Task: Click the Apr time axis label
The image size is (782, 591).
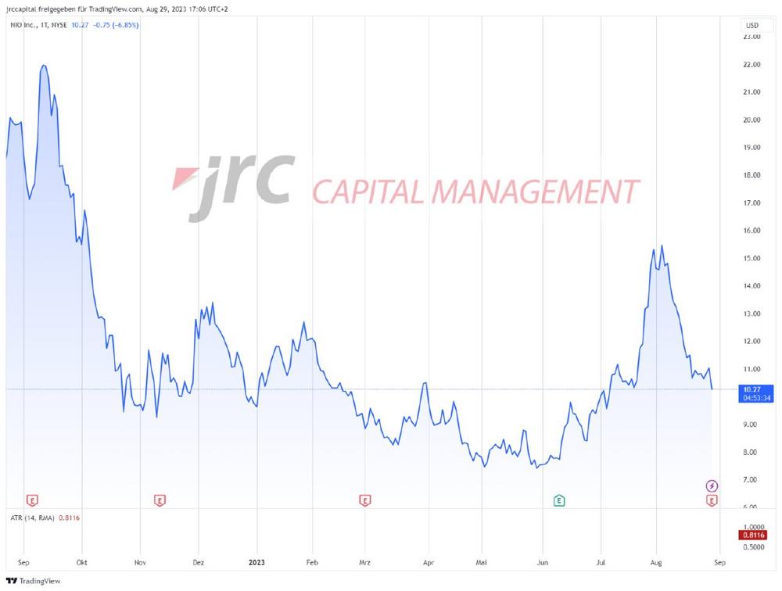Action: (x=429, y=563)
